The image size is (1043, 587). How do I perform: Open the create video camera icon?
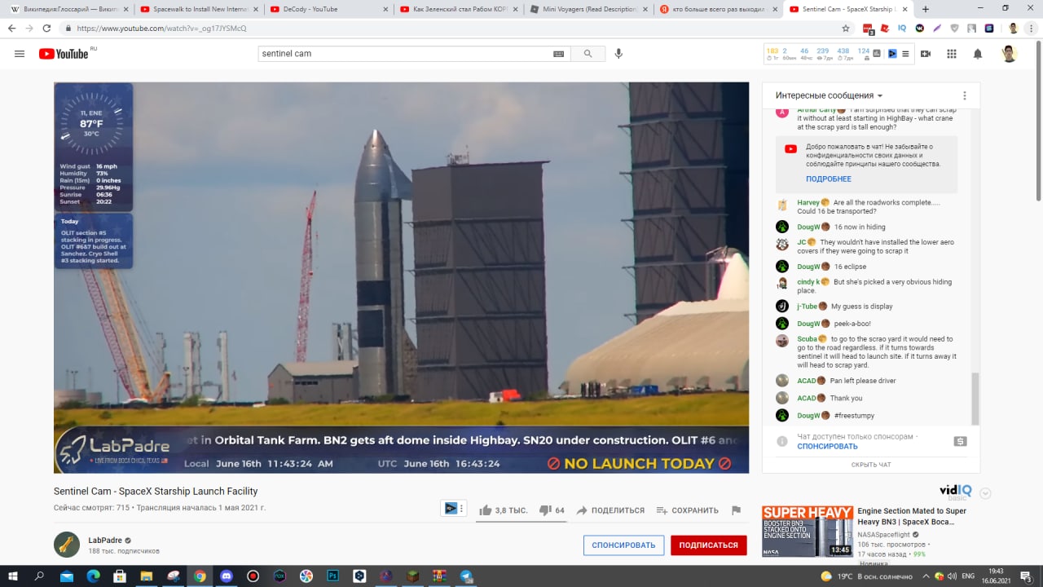(x=926, y=54)
